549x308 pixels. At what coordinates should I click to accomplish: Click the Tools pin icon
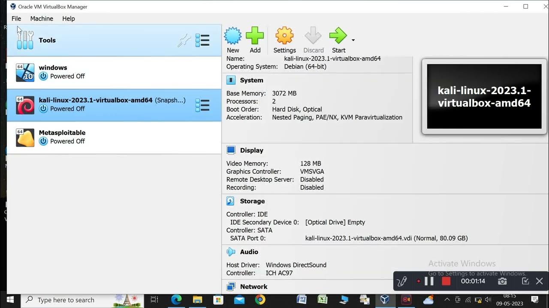click(184, 40)
